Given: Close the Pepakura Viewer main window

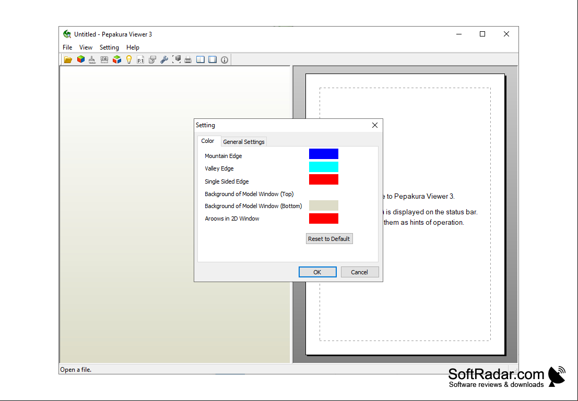Looking at the screenshot, I should point(506,34).
